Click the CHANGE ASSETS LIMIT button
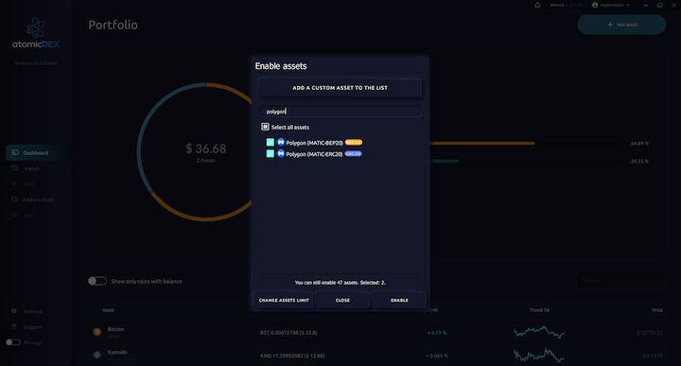Viewport: 681px width, 366px height. click(284, 300)
